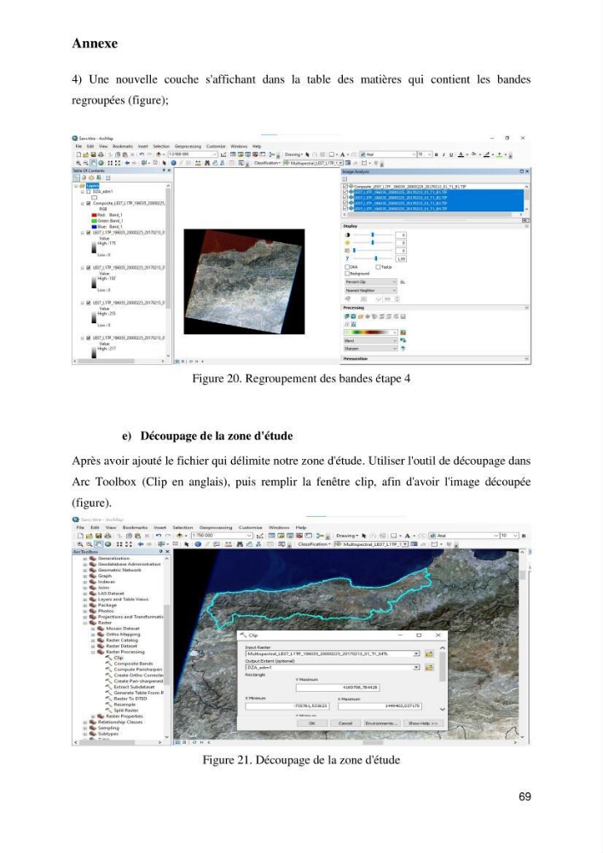Click Go Back extent arrow in upper ArcMap
The height and width of the screenshot is (853, 603).
(127, 163)
